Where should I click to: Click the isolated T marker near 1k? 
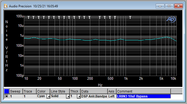(130, 17)
